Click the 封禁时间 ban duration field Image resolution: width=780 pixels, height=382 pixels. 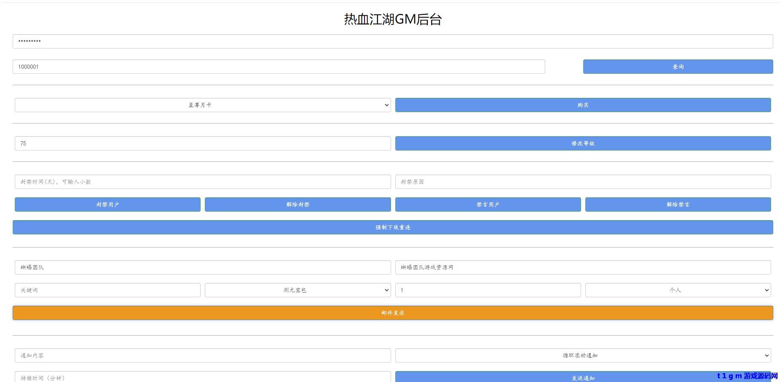point(203,182)
